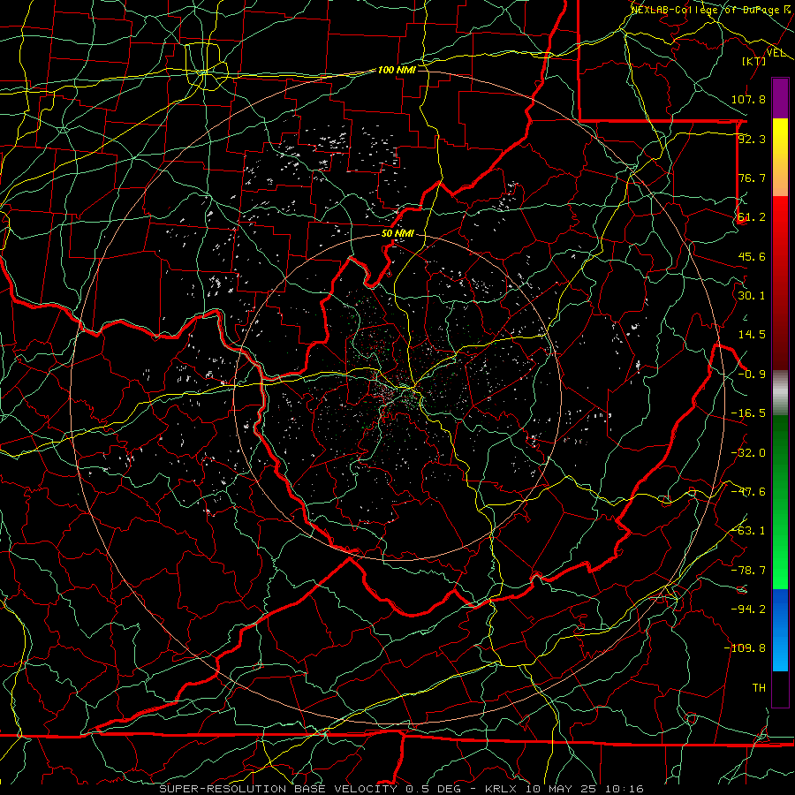Select the [KT] units label
This screenshot has width=795, height=795.
coord(754,61)
